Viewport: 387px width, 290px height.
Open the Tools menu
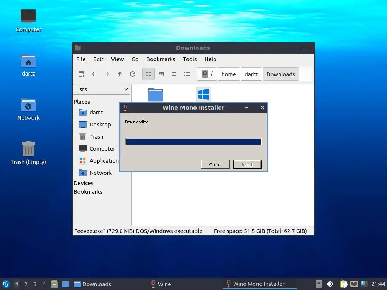[x=190, y=59]
